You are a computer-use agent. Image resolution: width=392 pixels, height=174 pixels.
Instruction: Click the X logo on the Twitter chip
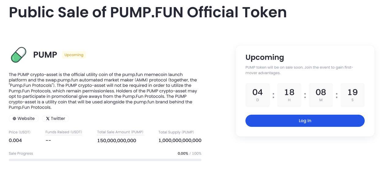(x=48, y=118)
